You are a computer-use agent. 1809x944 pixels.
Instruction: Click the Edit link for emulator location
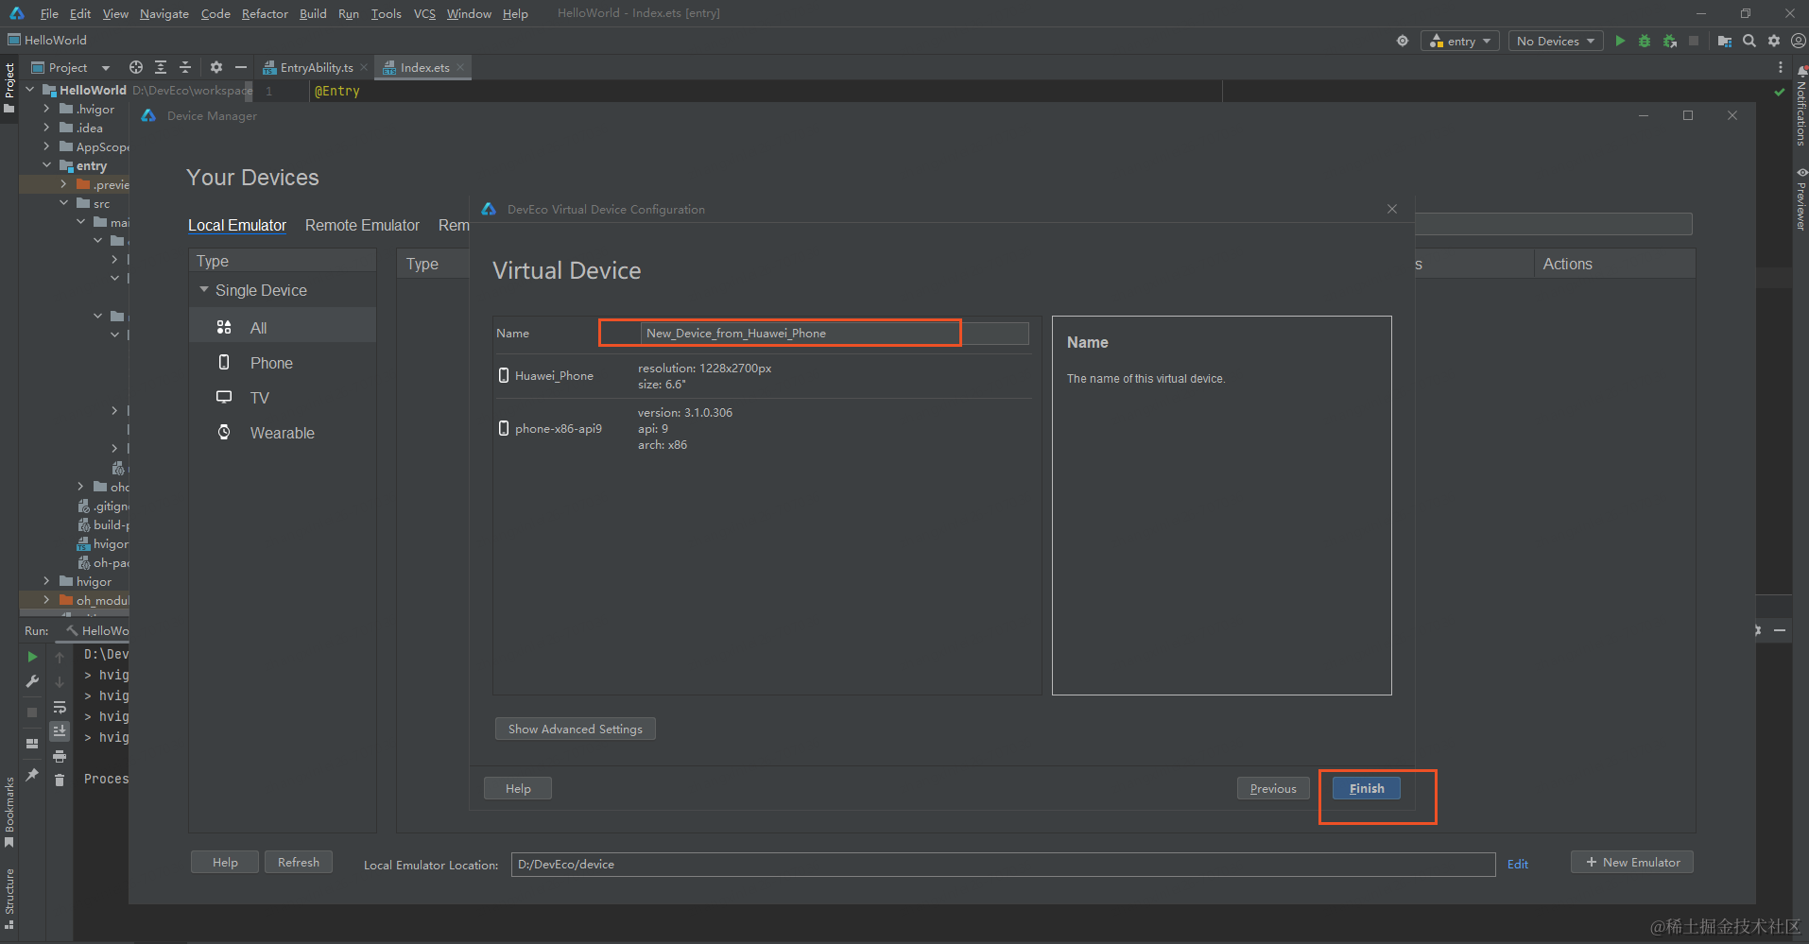pos(1518,864)
